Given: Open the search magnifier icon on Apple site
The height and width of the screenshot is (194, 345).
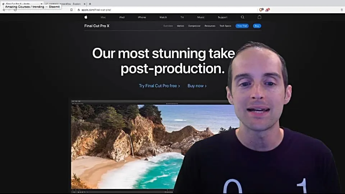Looking at the screenshot, I should click(243, 17).
